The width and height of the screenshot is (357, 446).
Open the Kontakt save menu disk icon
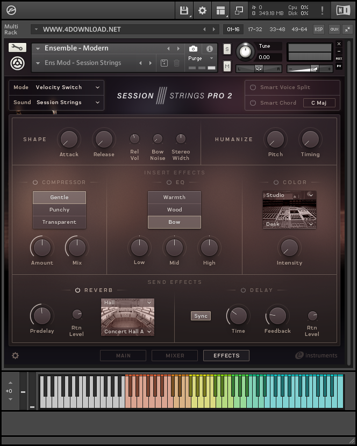click(184, 11)
